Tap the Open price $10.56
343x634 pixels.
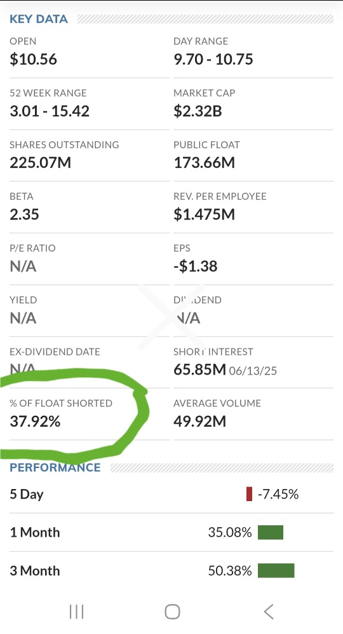point(34,59)
